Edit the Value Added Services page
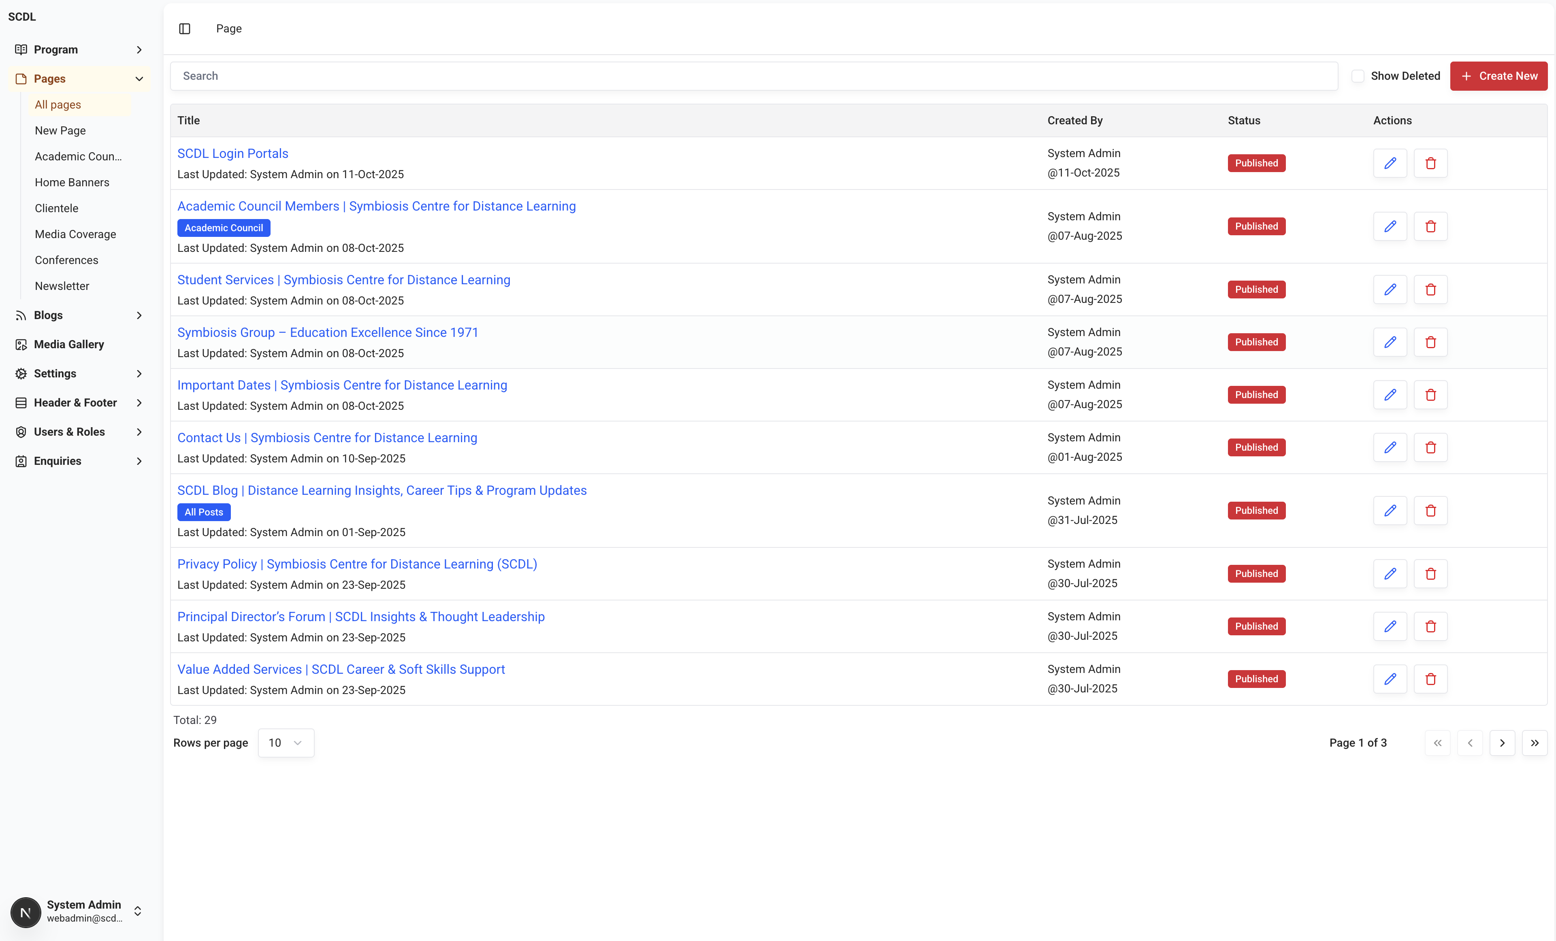 click(x=1390, y=679)
